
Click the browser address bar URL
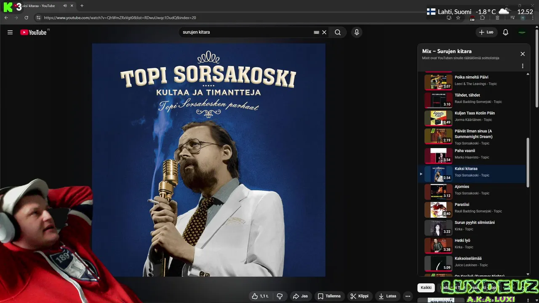click(120, 18)
